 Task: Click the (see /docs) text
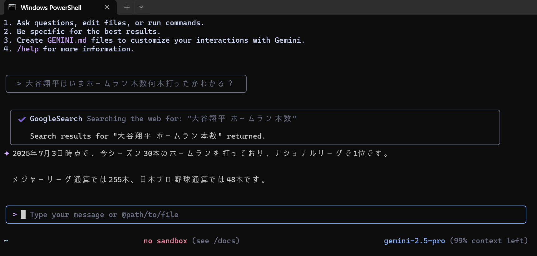tap(216, 241)
